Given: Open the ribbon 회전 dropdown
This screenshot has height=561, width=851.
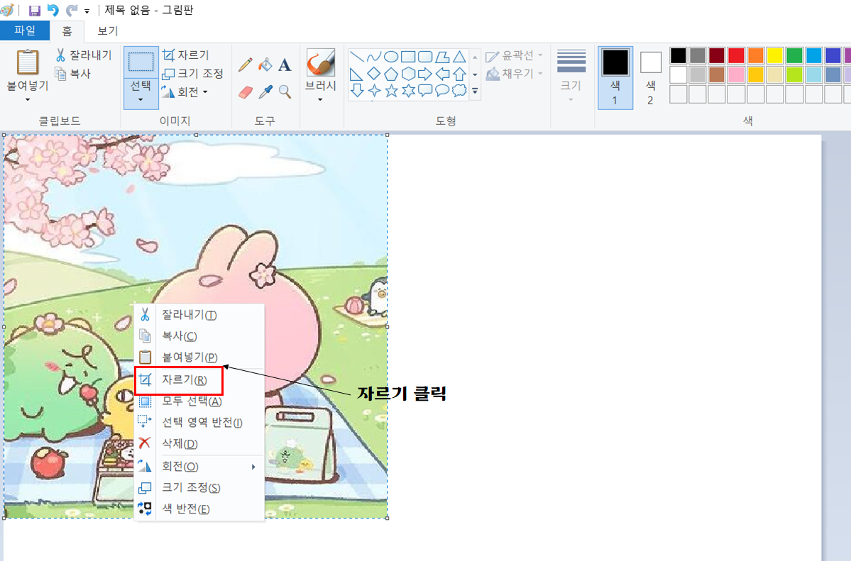Looking at the screenshot, I should pyautogui.click(x=185, y=91).
